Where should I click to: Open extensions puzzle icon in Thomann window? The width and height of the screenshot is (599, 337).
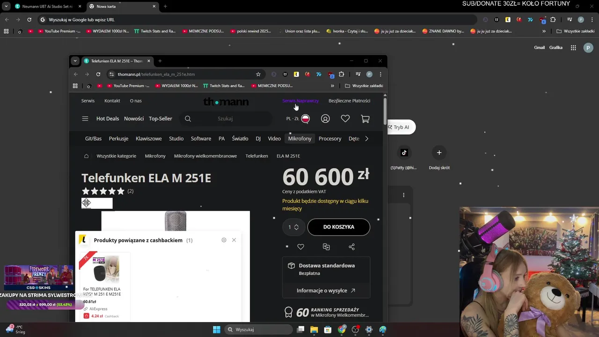pos(342,74)
